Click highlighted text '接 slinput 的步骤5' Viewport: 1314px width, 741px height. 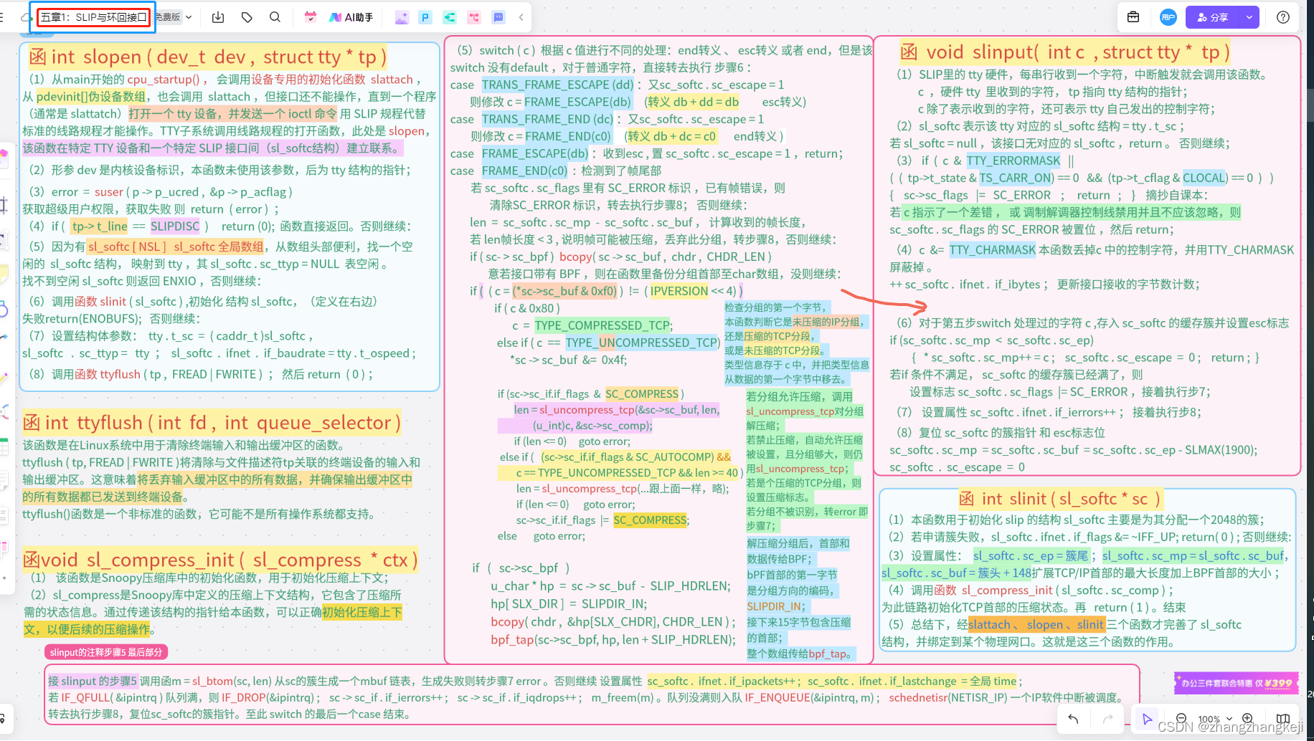[x=92, y=681]
